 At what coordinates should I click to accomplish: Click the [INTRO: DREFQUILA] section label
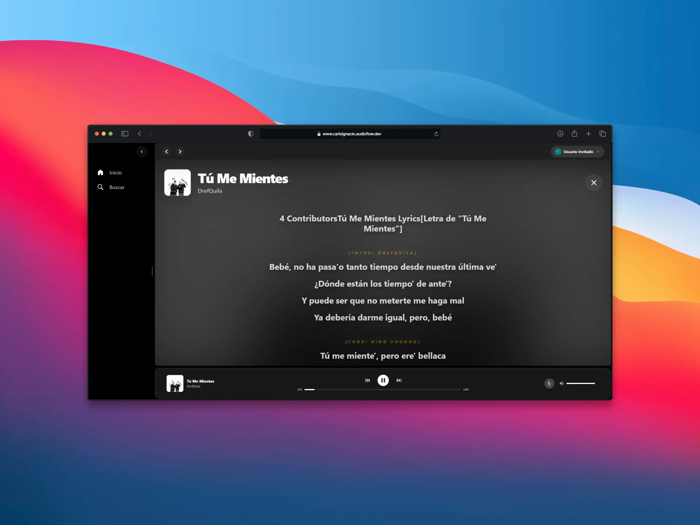pyautogui.click(x=383, y=253)
